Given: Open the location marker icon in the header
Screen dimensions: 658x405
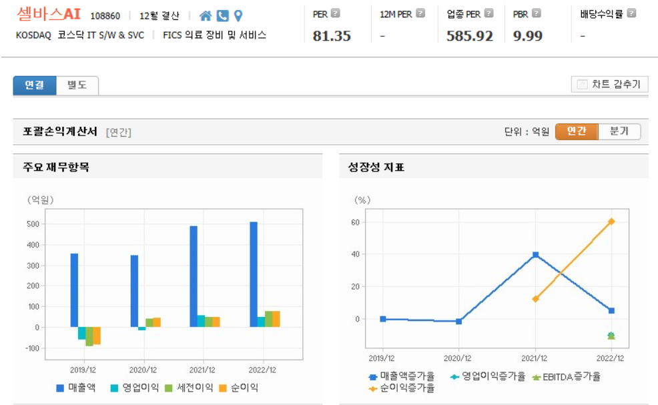Looking at the screenshot, I should [x=238, y=15].
